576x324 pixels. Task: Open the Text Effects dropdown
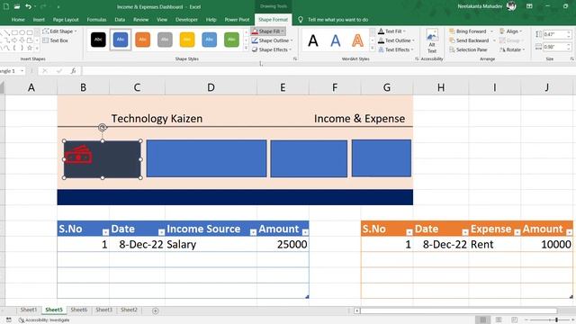[396, 49]
